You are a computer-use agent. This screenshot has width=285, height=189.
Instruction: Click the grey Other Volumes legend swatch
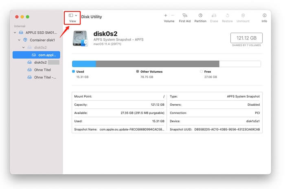point(138,72)
